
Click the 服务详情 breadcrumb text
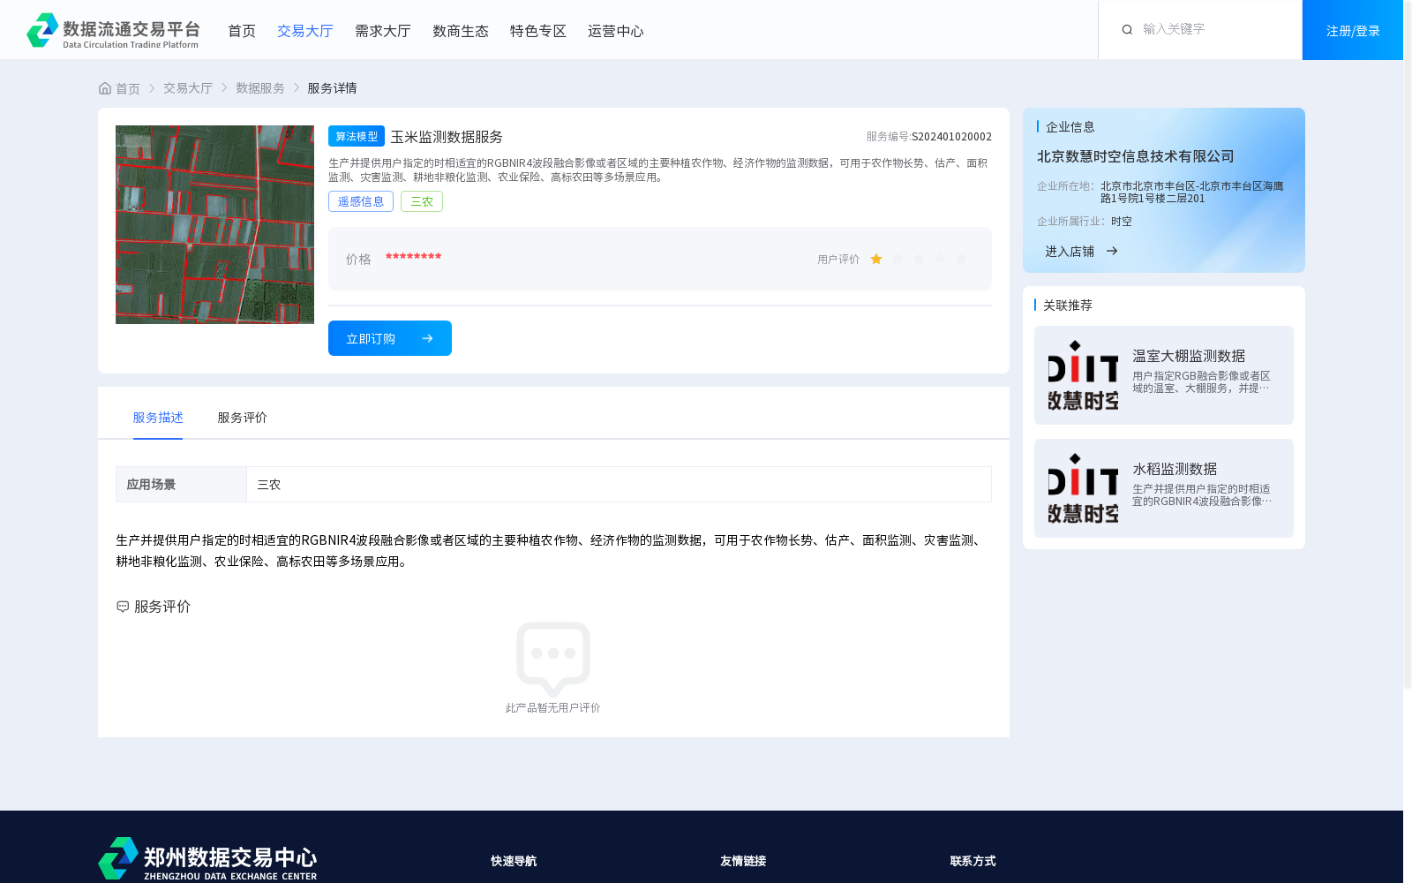click(x=332, y=88)
